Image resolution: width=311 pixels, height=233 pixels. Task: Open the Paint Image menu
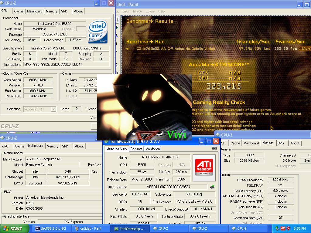point(137,11)
